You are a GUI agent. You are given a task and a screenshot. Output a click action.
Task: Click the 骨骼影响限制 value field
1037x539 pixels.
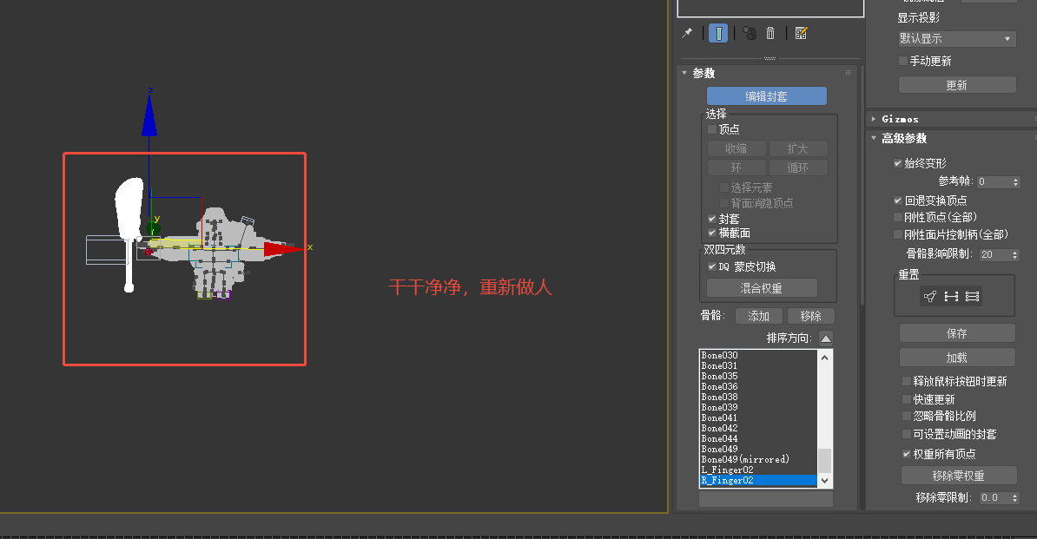coord(994,254)
